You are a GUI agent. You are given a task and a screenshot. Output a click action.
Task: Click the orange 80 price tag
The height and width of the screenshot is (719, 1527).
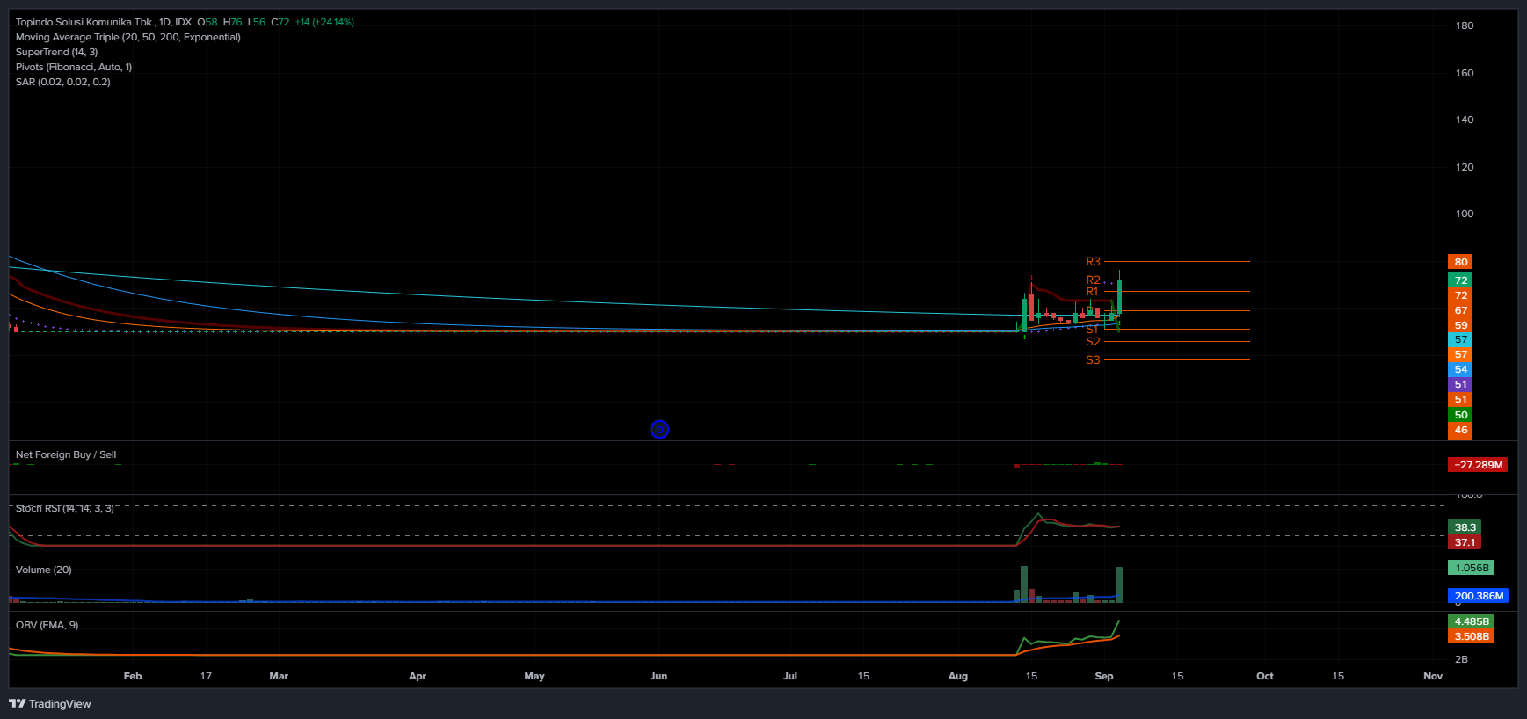pos(1460,262)
